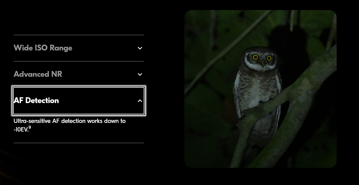Screen dimensions: 359x185
Task: Click the owl's left yellow eye
Action: click(x=255, y=57)
